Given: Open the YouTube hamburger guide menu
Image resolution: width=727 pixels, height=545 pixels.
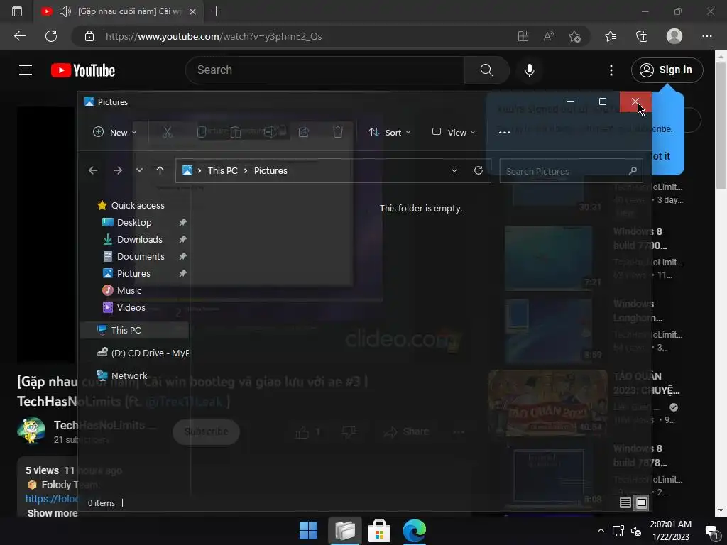Looking at the screenshot, I should click(x=26, y=70).
